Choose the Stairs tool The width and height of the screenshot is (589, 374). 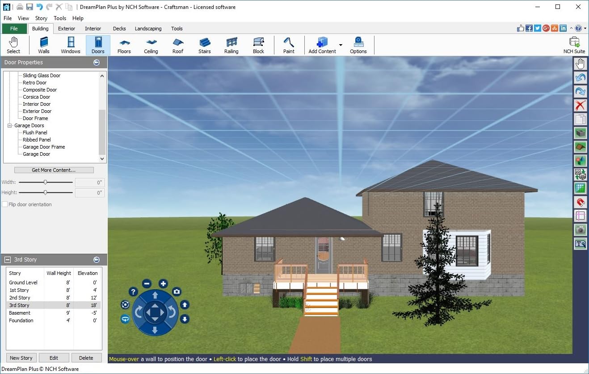pyautogui.click(x=205, y=45)
